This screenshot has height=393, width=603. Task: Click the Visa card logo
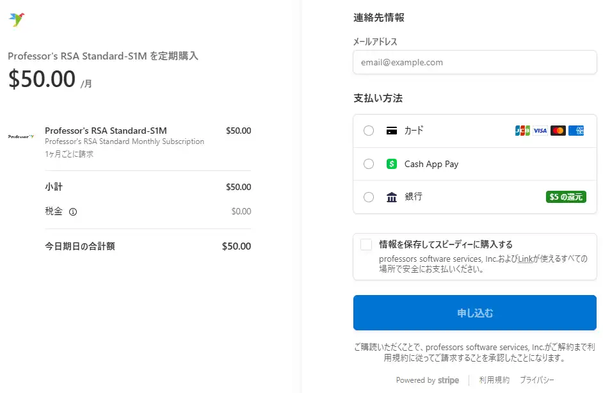coord(540,131)
